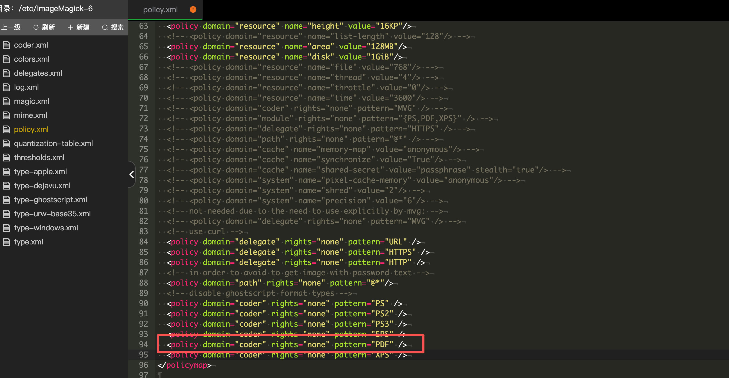
Task: Click the file icon beside type-ghostscript.xml
Action: click(6, 200)
